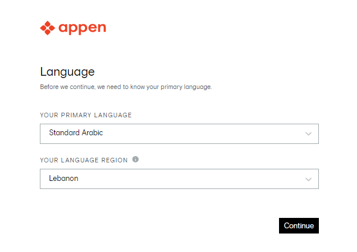The height and width of the screenshot is (252, 357).
Task: Click the primary language description sentence
Action: (x=126, y=87)
